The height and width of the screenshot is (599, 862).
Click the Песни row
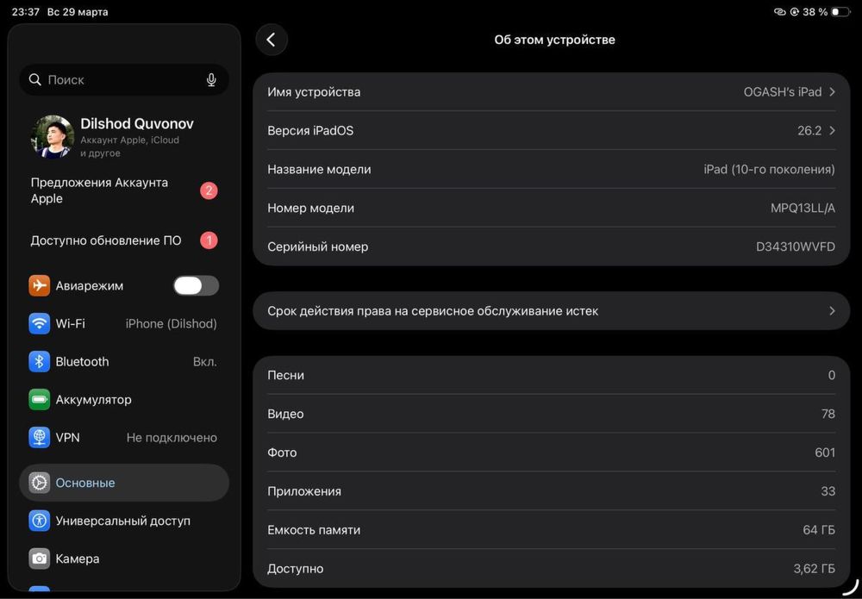pos(552,375)
